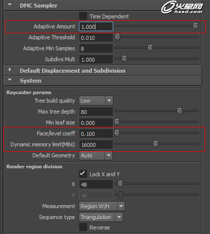
Task: Collapse the System section arrow
Action: pos(10,80)
